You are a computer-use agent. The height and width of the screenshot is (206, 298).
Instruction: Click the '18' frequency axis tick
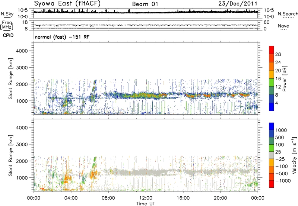point(25,22)
